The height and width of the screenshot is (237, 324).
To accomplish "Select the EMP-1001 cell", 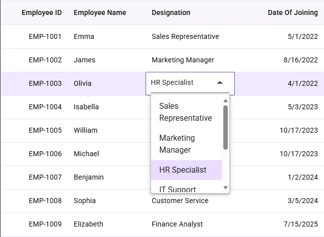I will [45, 36].
